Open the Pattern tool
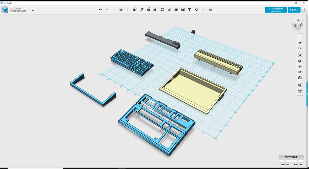 click(x=162, y=10)
